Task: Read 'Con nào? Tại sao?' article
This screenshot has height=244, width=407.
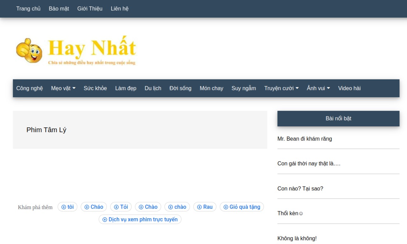Action: 300,189
